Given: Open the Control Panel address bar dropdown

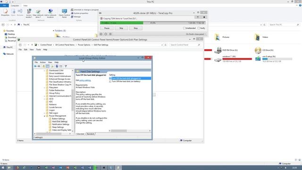Looking at the screenshot, I should pyautogui.click(x=162, y=45).
